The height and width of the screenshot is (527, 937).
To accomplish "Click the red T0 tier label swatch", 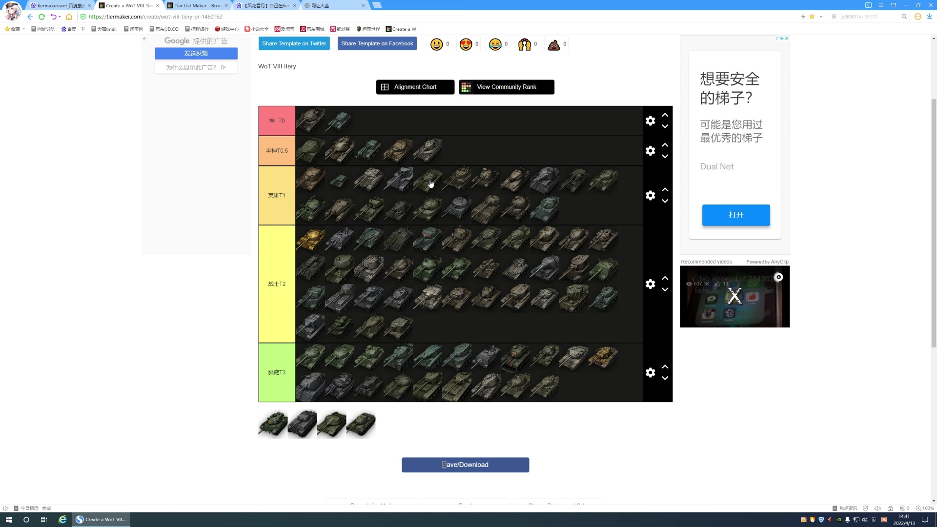I will 277,121.
